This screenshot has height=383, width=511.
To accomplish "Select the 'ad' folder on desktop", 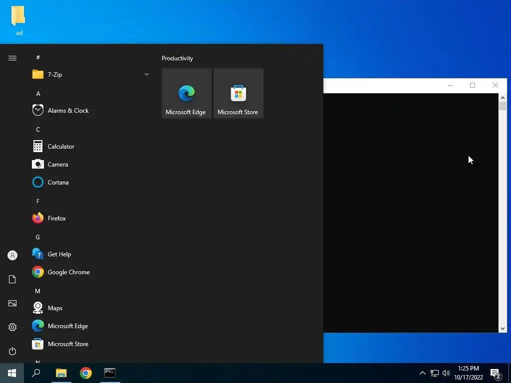I will [18, 20].
